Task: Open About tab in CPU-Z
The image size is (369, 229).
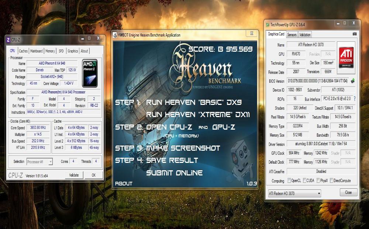Action: click(84, 51)
